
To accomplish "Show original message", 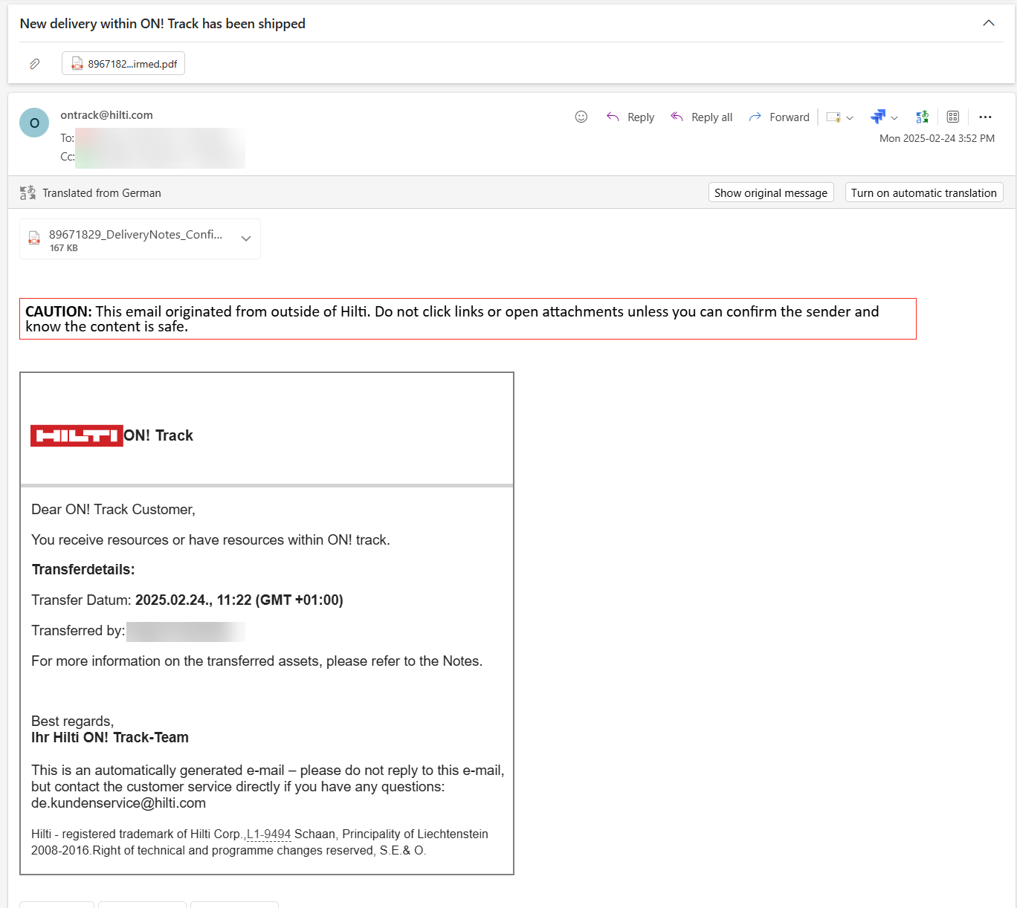I will click(771, 192).
